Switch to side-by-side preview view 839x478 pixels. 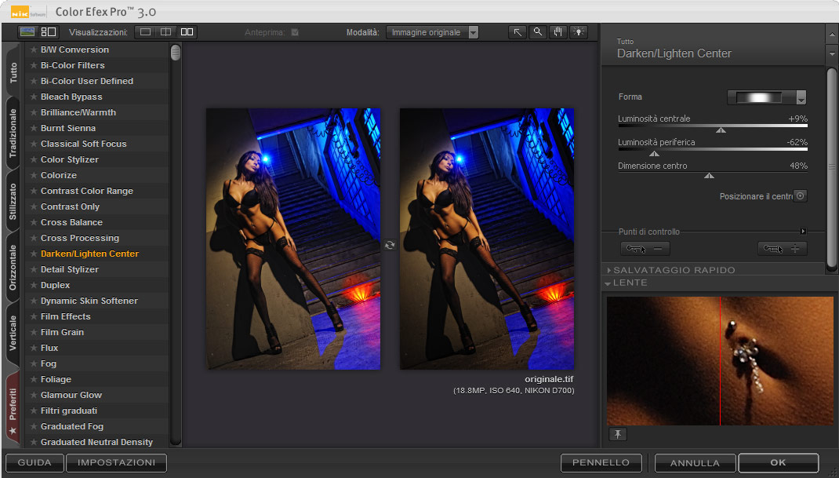click(x=187, y=32)
